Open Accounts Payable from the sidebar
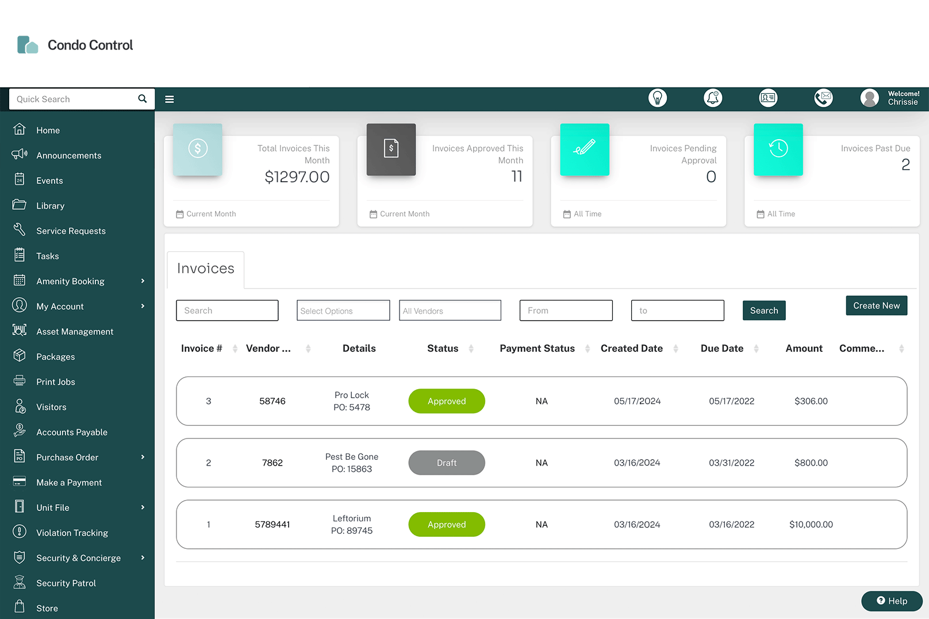Viewport: 929px width, 619px height. [72, 432]
